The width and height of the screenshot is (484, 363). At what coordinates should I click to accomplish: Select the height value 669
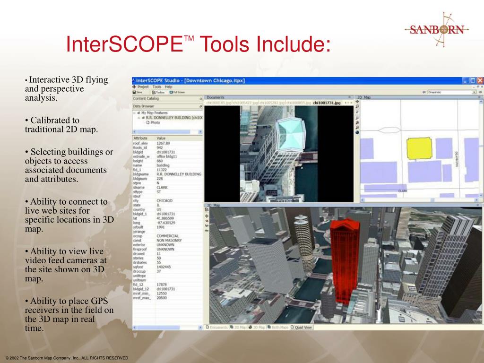pos(160,161)
